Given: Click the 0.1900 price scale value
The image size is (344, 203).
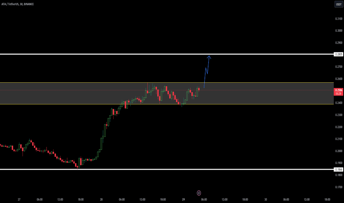Looking at the screenshot, I should point(338,163).
